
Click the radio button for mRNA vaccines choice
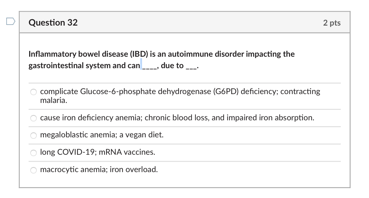pyautogui.click(x=33, y=152)
